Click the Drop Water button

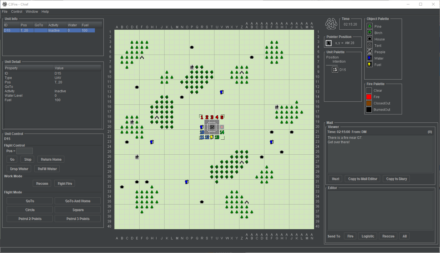point(19,169)
